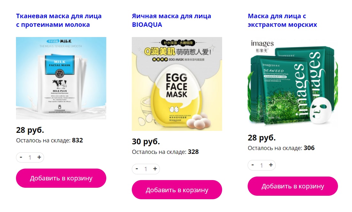Click minus button for BIOAQUA egg mask

[x=137, y=169]
